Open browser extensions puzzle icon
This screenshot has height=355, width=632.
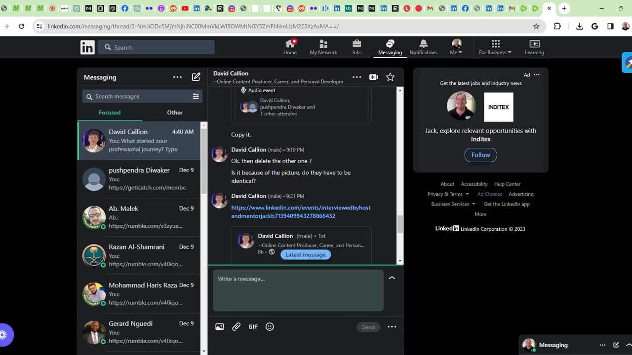pos(557,26)
